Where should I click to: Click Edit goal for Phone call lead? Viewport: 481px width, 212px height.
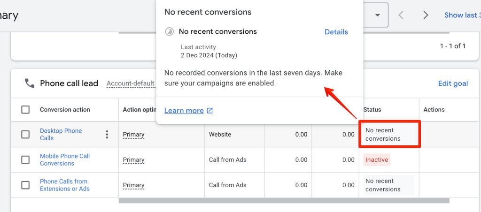coord(453,83)
